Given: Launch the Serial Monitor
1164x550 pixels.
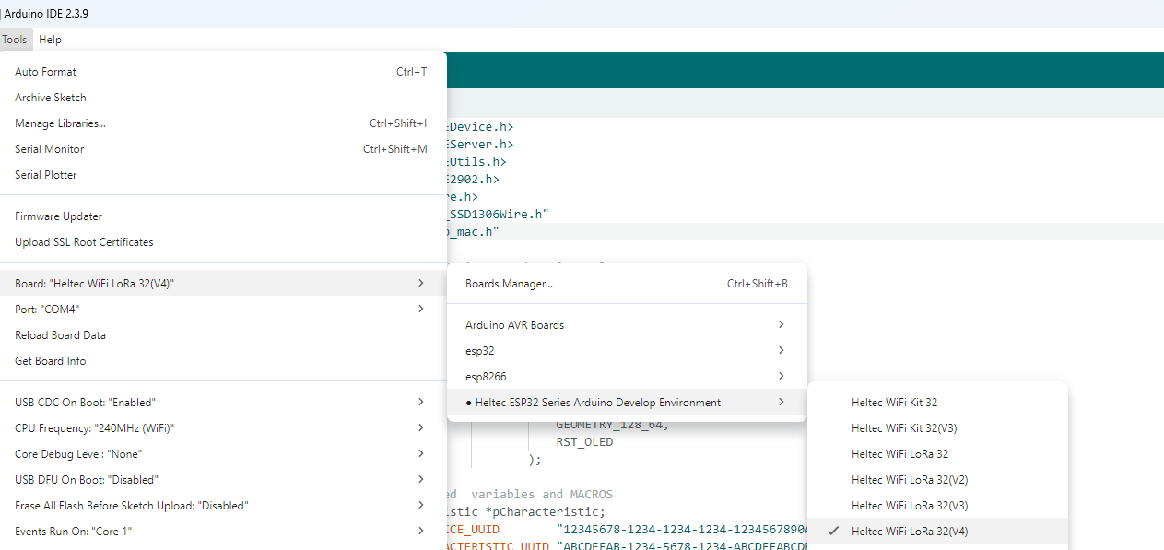Looking at the screenshot, I should coord(223,149).
